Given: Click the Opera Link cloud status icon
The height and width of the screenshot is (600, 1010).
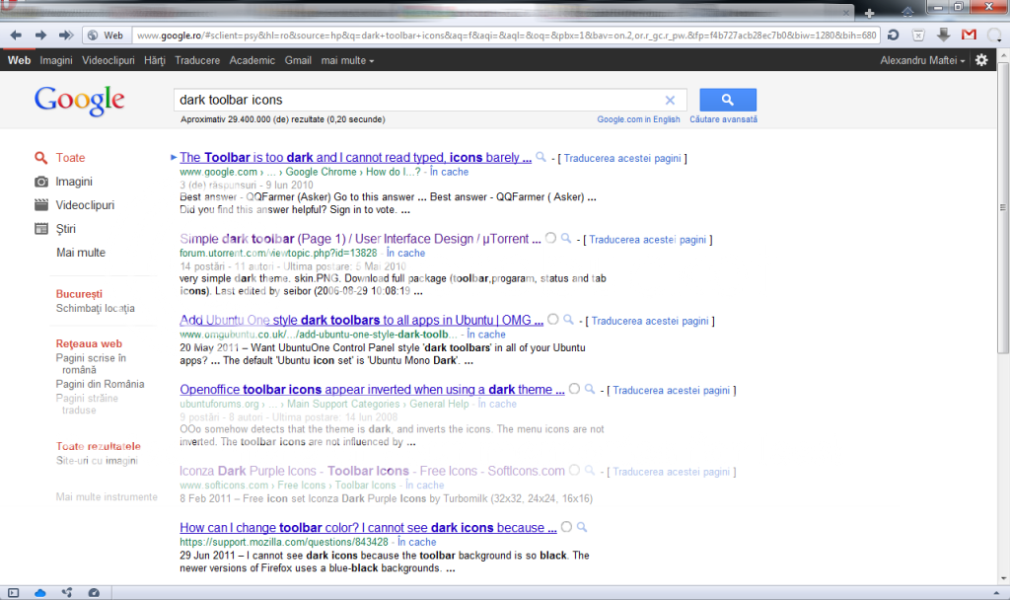Looking at the screenshot, I should pos(39,593).
